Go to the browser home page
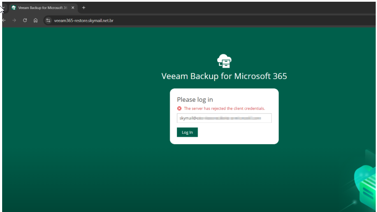Viewport: 377px width, 212px height. (36, 20)
